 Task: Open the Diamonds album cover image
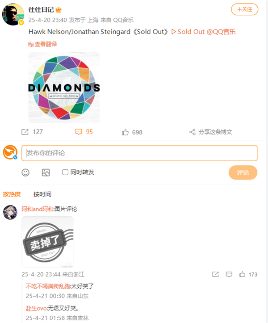64,88
